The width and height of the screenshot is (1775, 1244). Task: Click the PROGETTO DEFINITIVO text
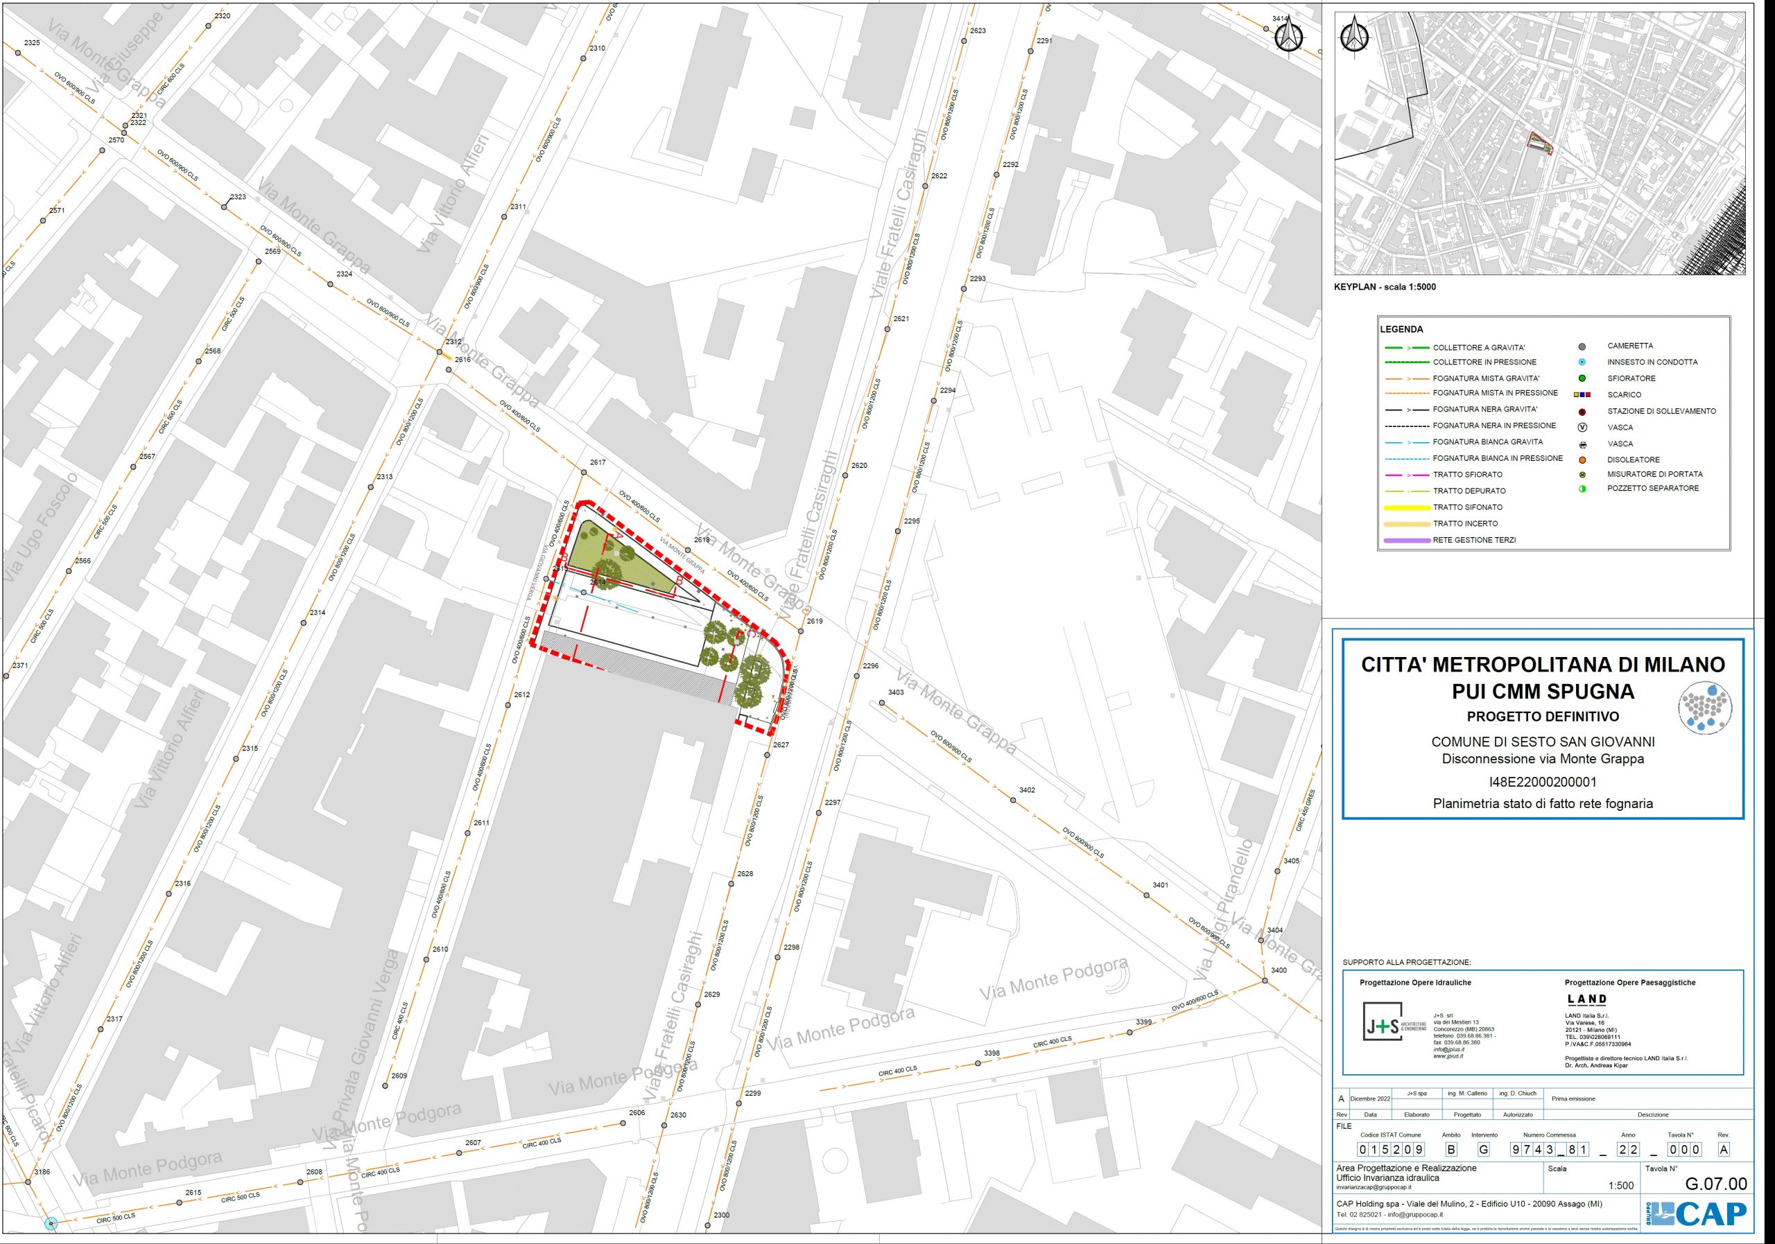coord(1543,717)
